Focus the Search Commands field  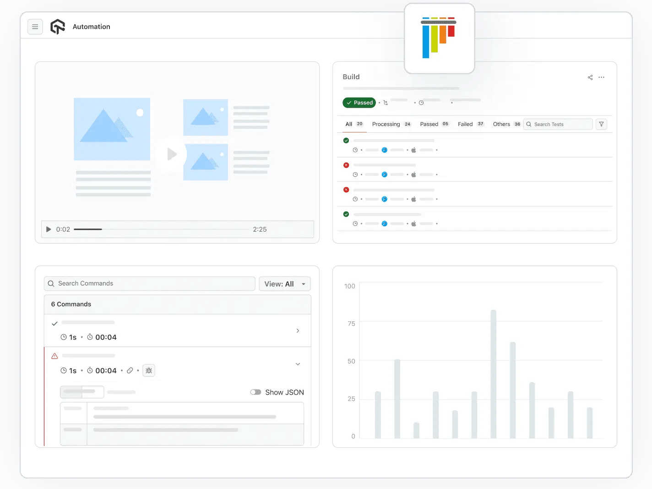pyautogui.click(x=150, y=283)
